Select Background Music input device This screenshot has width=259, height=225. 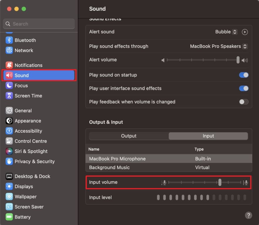[169, 167]
